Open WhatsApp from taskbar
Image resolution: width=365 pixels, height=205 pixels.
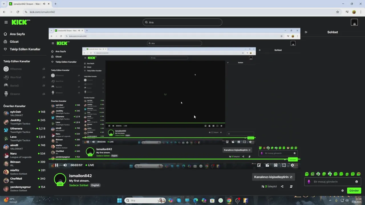pos(221,200)
